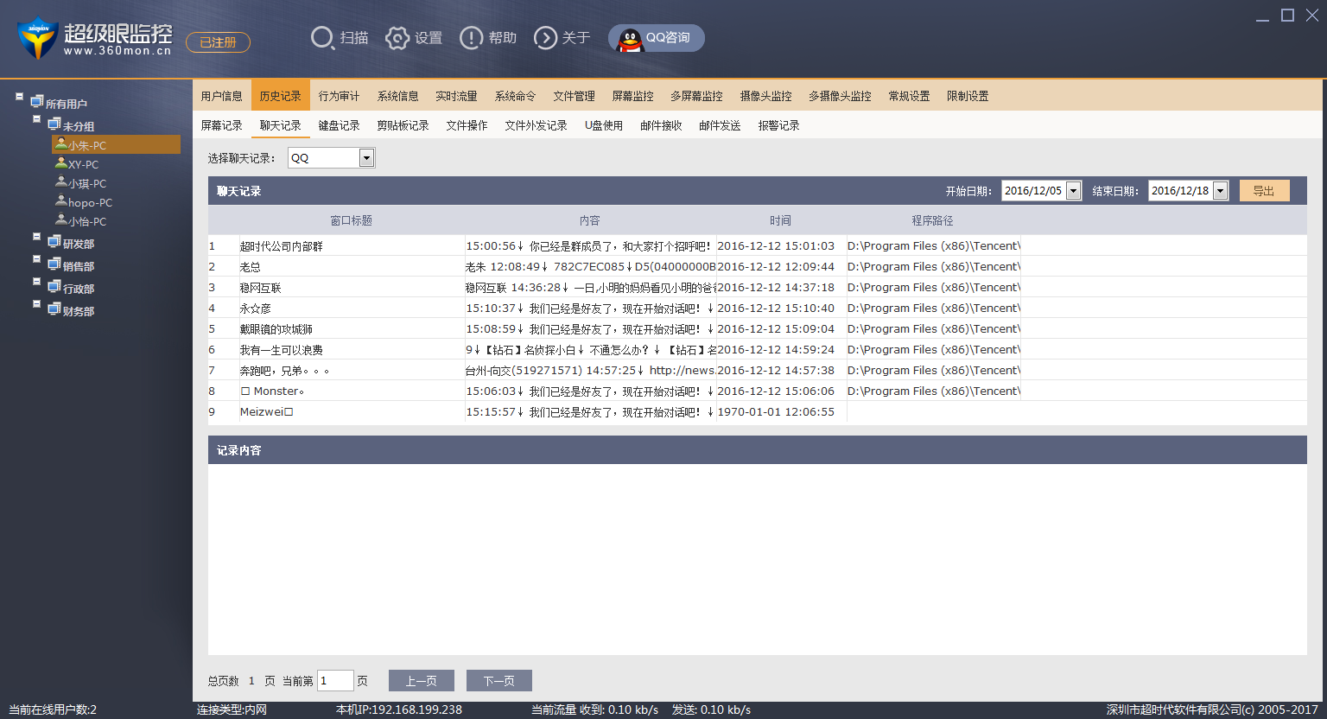Click the scan (扫描) magnifier icon

(322, 38)
